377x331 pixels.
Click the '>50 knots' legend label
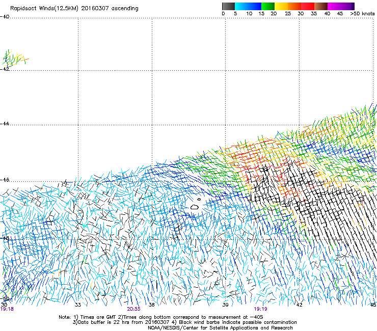click(362, 14)
